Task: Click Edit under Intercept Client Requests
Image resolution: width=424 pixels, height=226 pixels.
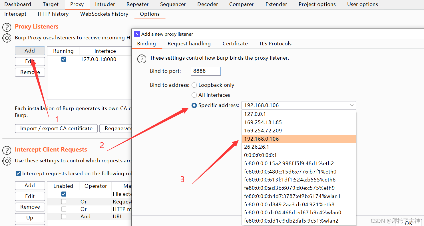Action: click(x=30, y=196)
